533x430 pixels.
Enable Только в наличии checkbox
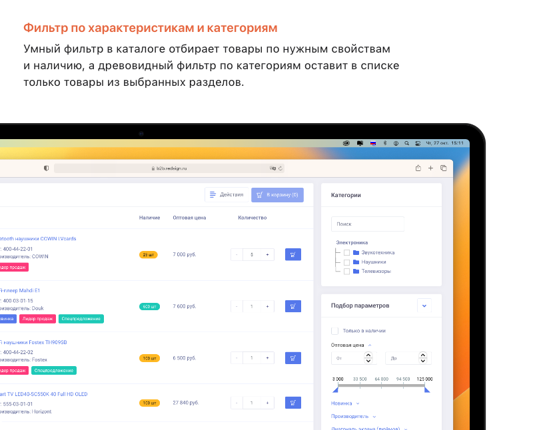pyautogui.click(x=335, y=331)
